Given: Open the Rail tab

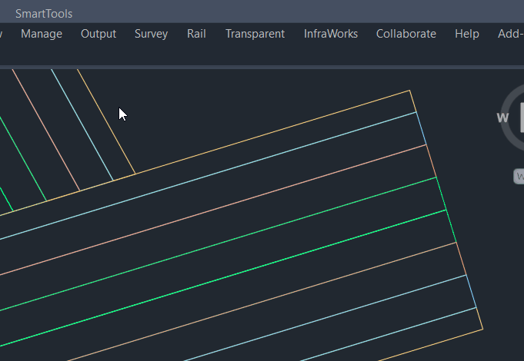Looking at the screenshot, I should 196,34.
